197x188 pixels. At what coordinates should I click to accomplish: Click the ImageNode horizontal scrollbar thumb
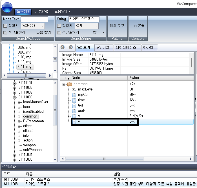coord(104,159)
